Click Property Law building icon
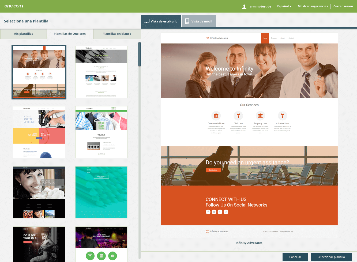 (x=260, y=116)
